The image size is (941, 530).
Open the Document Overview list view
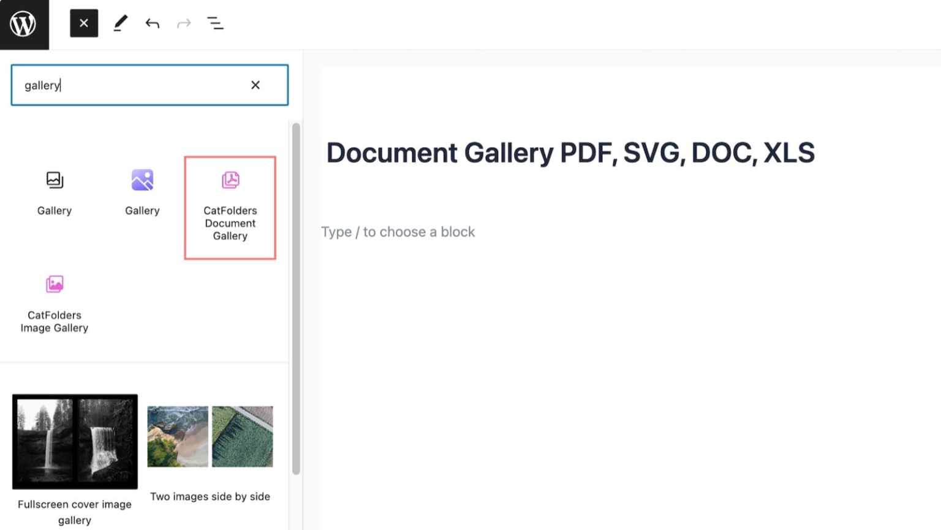point(216,23)
